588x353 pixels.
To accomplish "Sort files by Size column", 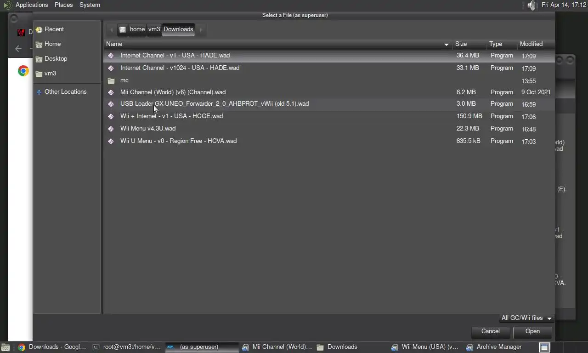I will pos(469,44).
